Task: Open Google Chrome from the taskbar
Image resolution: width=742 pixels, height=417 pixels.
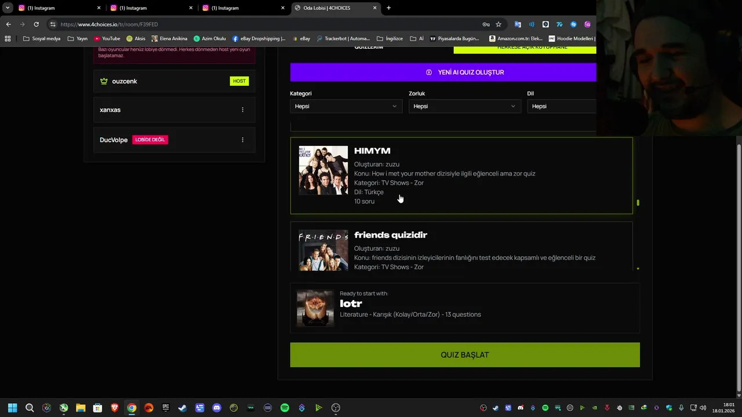Action: coord(132,408)
